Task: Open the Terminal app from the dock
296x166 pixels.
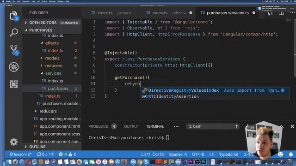Action: click(152, 162)
